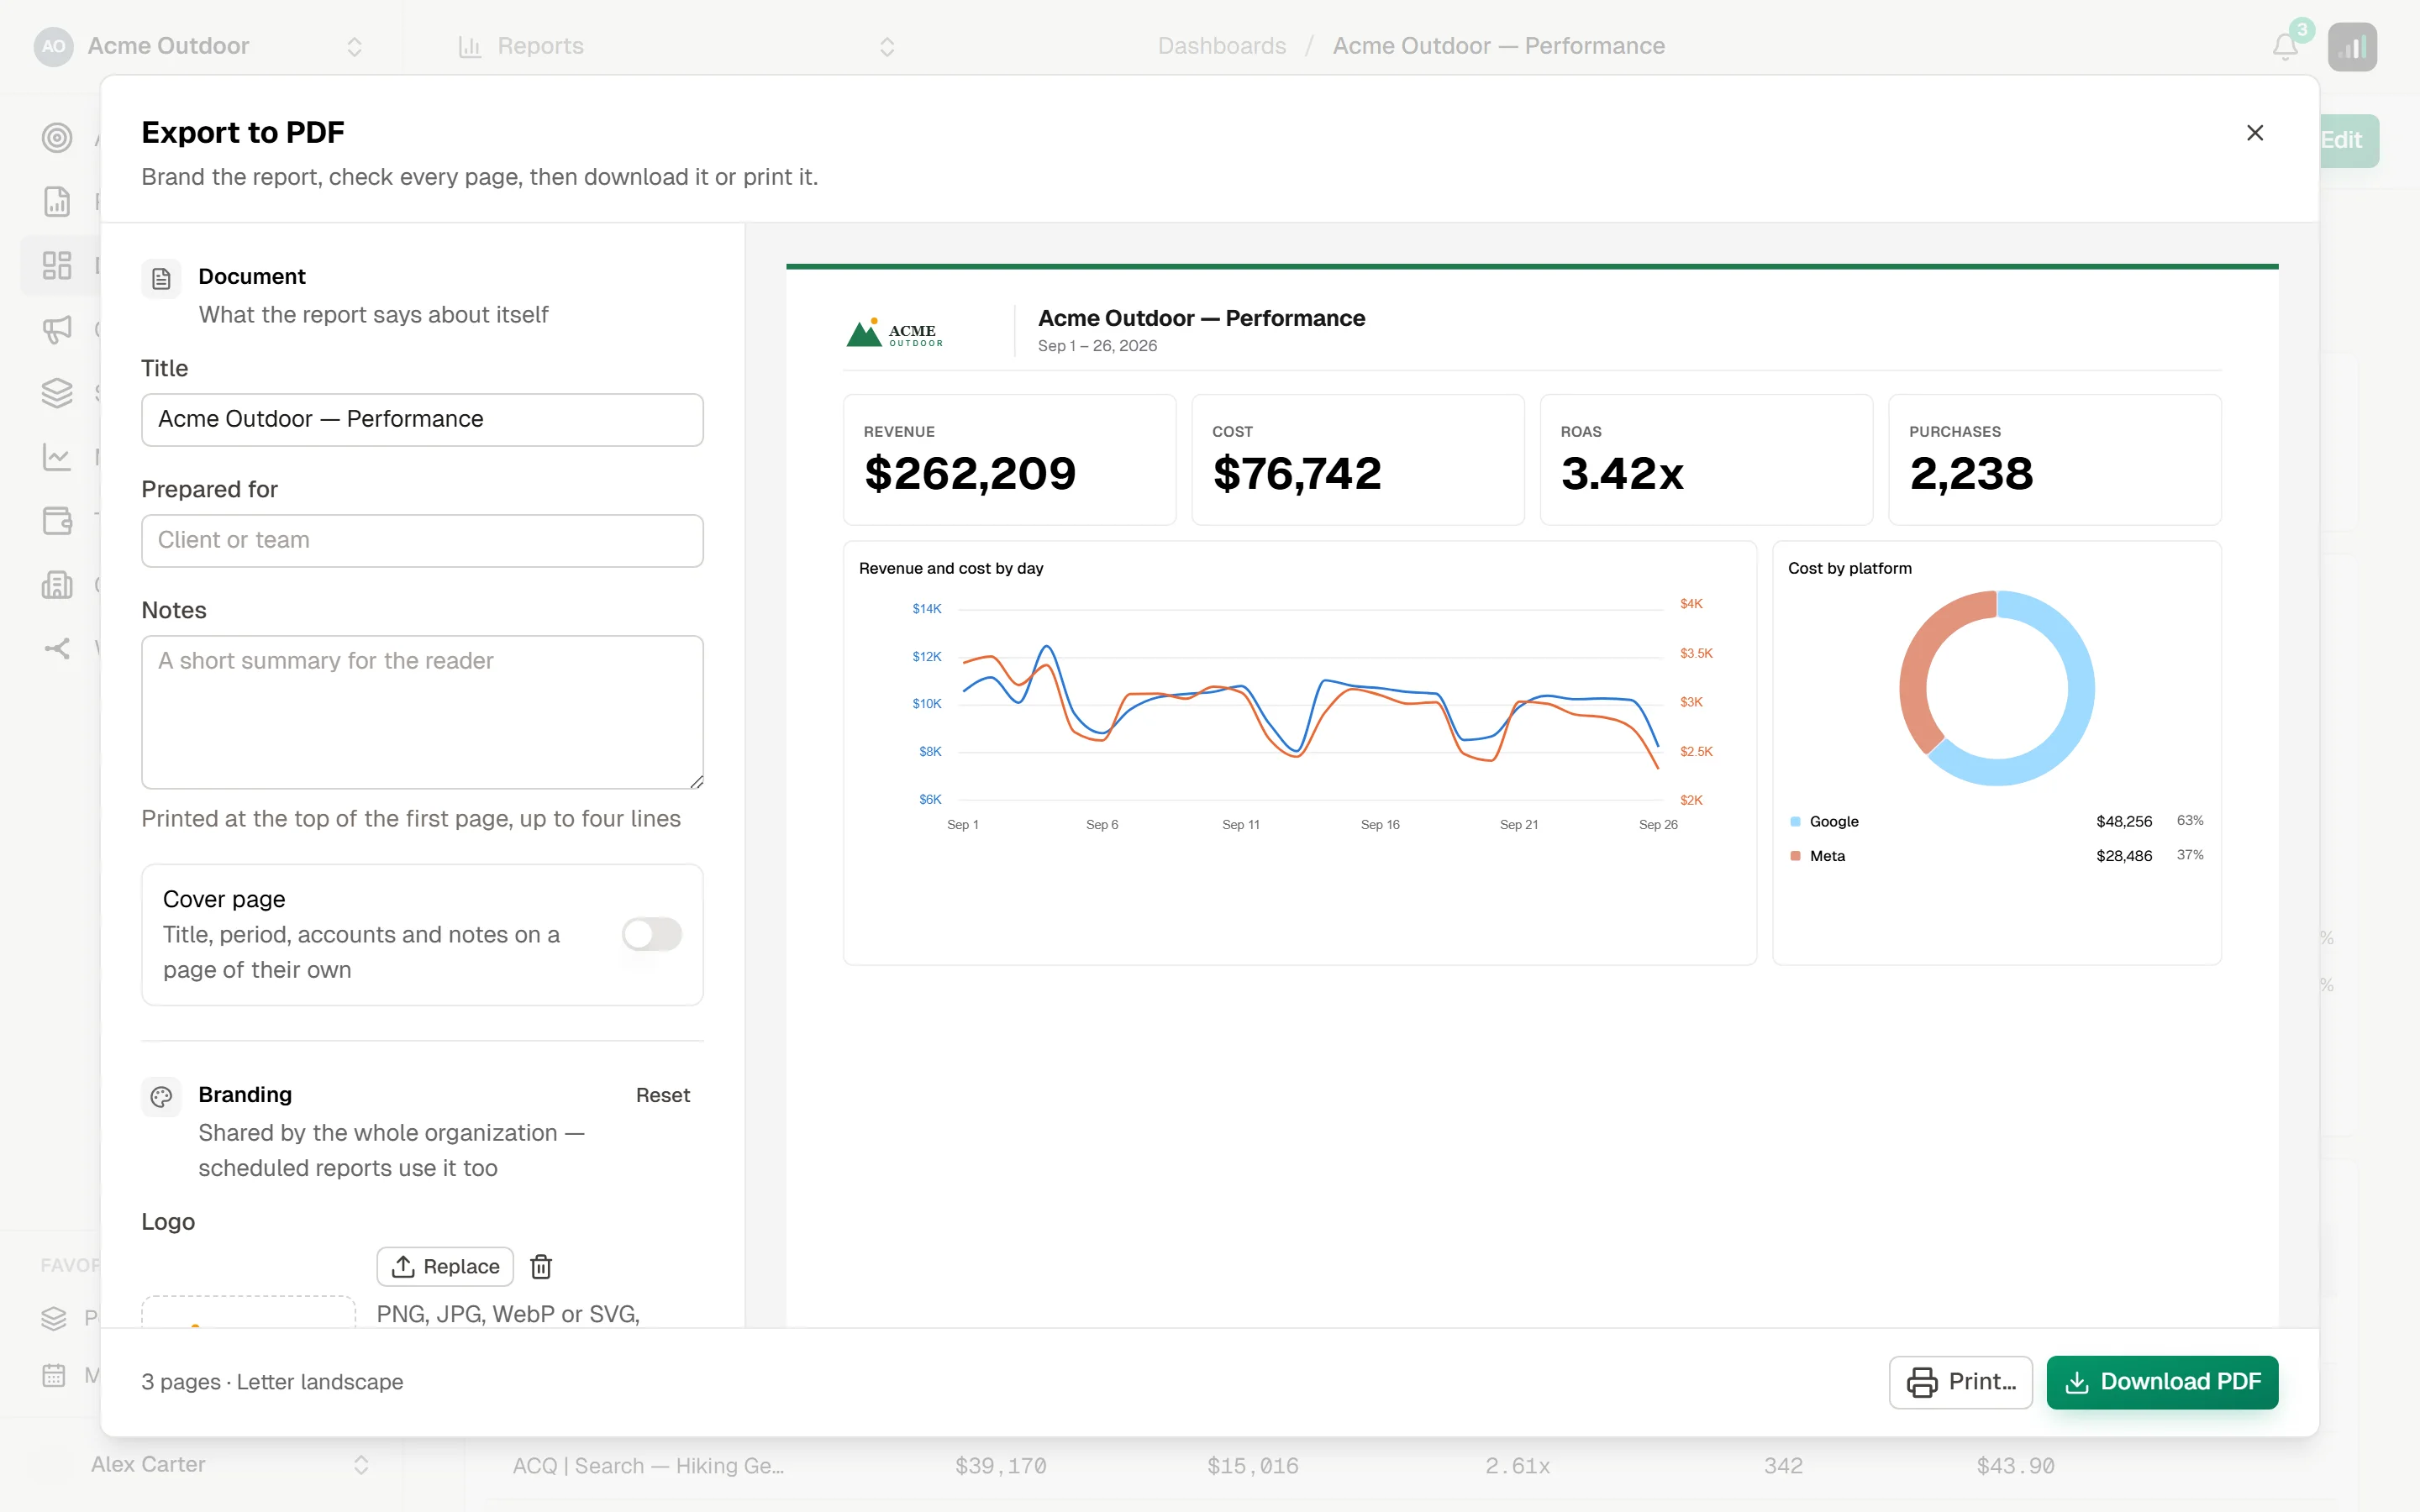Click the AO workspace avatar

53,46
